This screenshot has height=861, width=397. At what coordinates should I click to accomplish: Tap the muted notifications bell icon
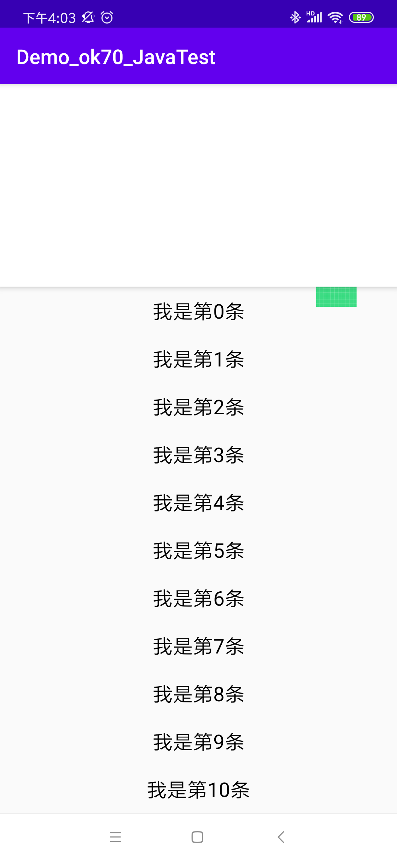point(88,17)
